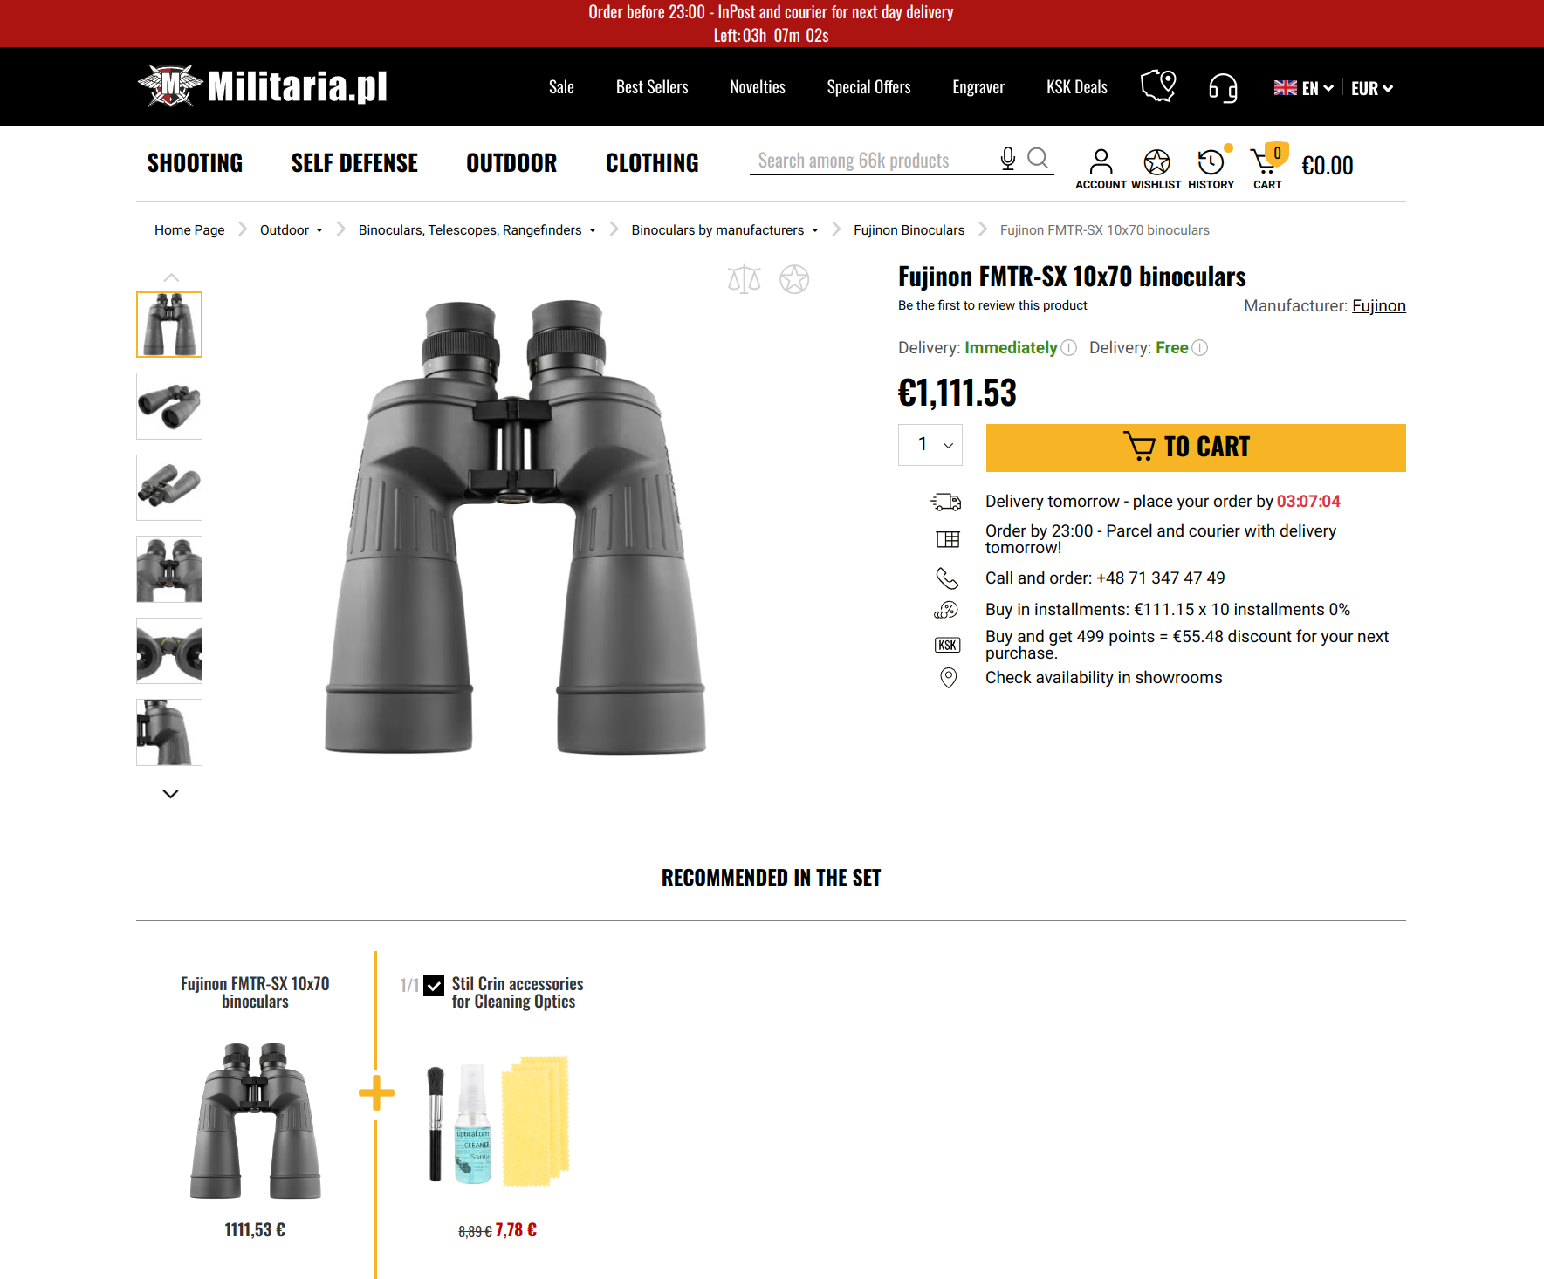
Task: Add product to wishlist via star icon
Action: click(794, 279)
